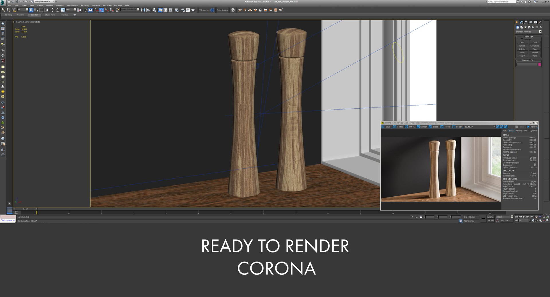Image resolution: width=550 pixels, height=297 pixels.
Task: Toggle the Percent Snap tool
Action: click(106, 10)
